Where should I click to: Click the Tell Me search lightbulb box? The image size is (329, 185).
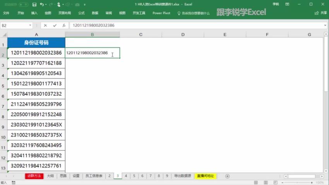[194, 13]
